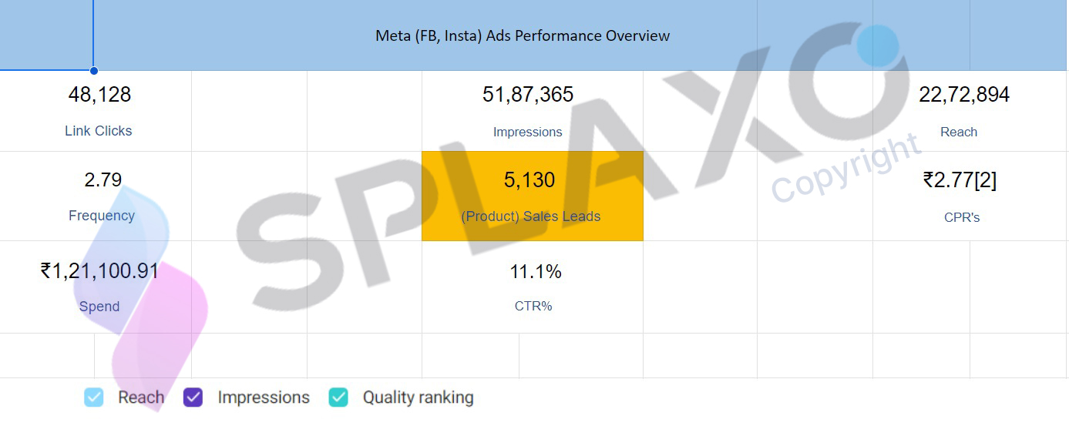Select the ₹1,21,100.91 Spend value
The image size is (1069, 426).
[99, 271]
